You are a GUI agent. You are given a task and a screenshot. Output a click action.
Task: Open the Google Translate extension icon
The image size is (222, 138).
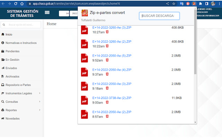(181, 4)
